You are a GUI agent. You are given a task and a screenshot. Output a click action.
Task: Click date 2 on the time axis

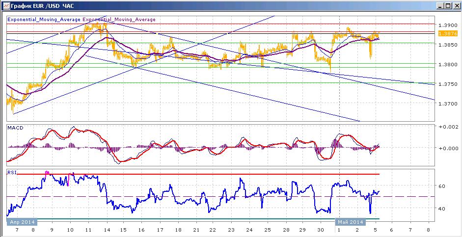tap(357, 229)
